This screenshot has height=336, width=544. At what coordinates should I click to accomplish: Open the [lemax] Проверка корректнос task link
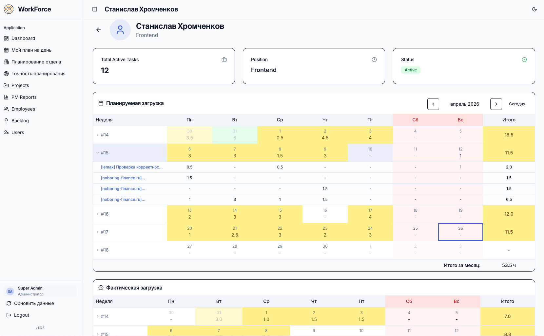coord(132,167)
